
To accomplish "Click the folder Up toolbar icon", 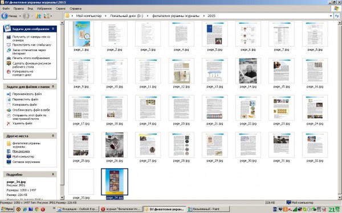I will 38,16.
